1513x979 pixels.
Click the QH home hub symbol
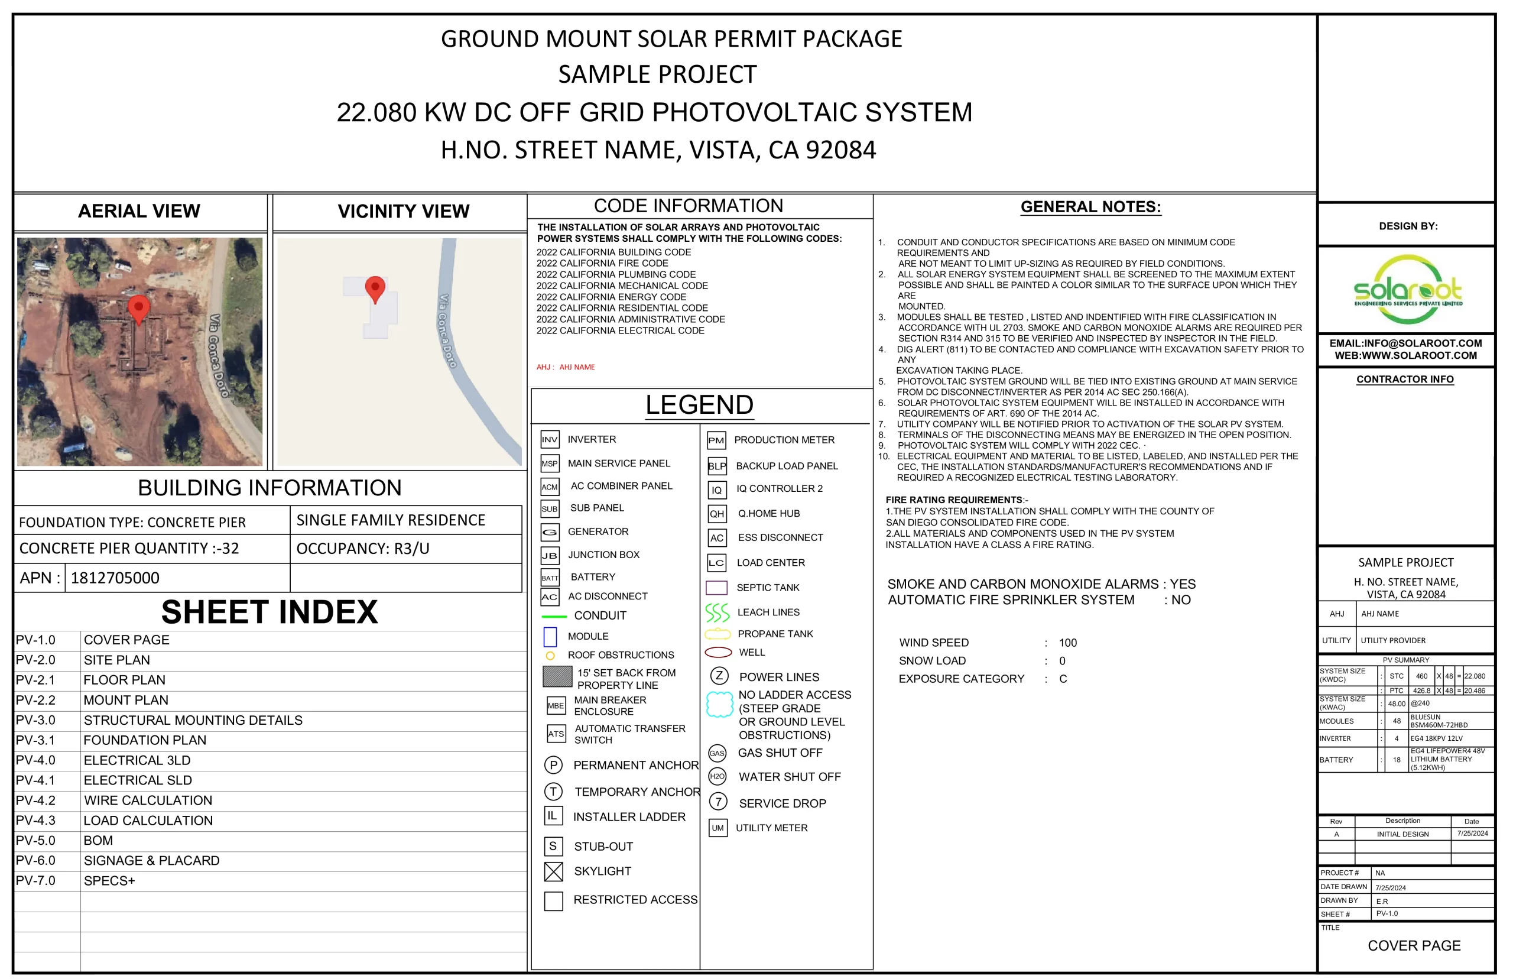717,514
